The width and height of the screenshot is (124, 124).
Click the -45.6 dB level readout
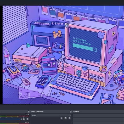(x=27, y=122)
